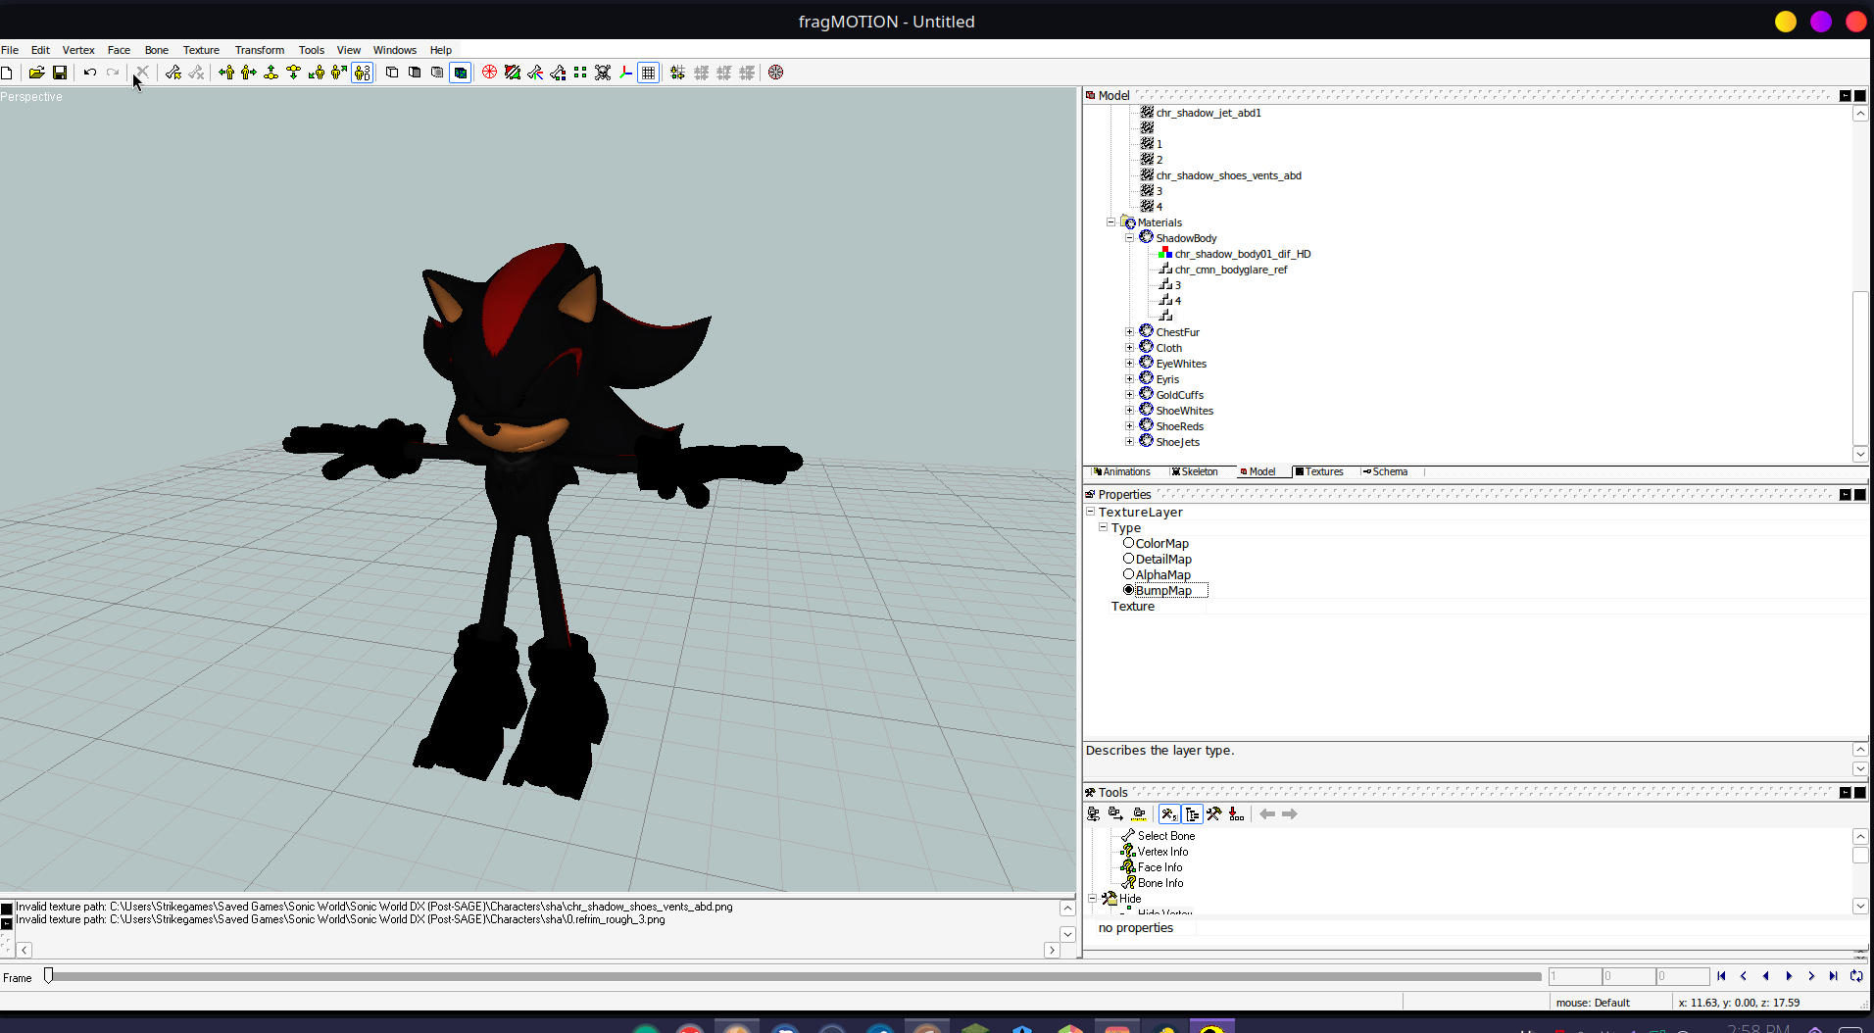Select chr_shadow_body01_dif_HD texture layer

point(1242,254)
